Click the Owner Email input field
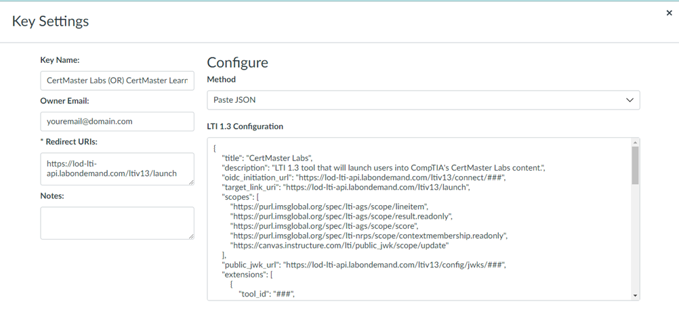The image size is (679, 312). pyautogui.click(x=117, y=122)
